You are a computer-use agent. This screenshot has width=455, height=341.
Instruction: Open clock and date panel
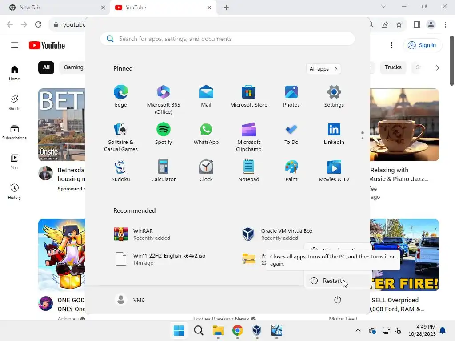point(422,330)
